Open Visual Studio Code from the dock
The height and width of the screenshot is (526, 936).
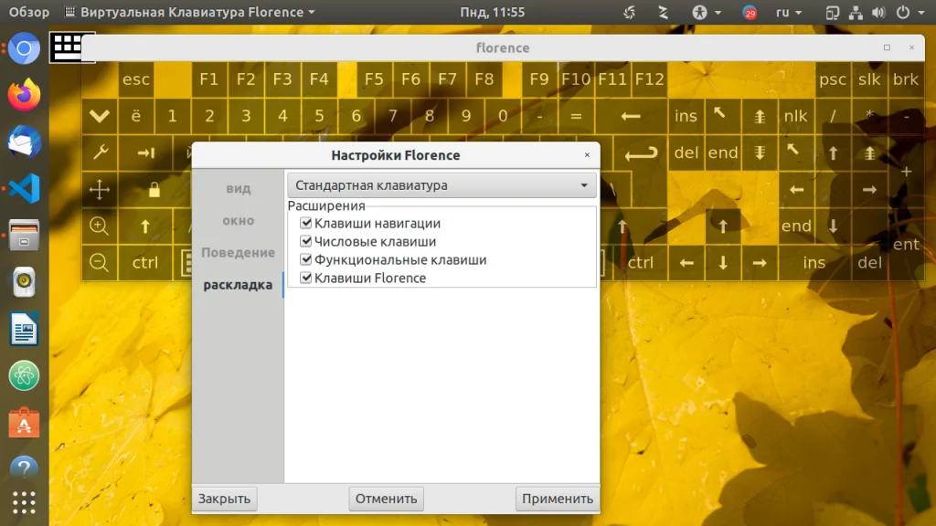[24, 188]
